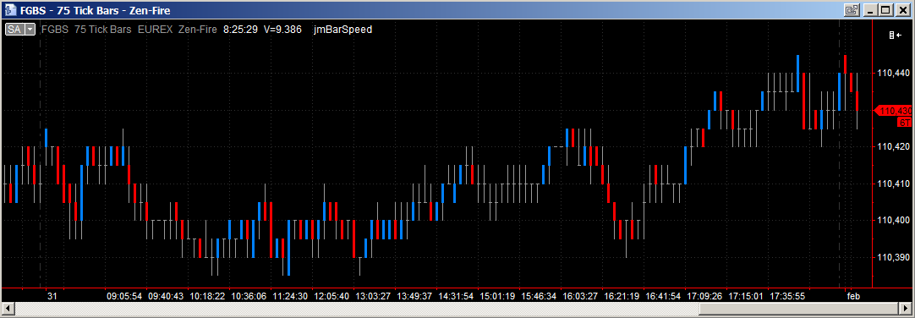Viewport: 915px width, 318px height.
Task: Click the pop-out window icon in title bar
Action: point(852,10)
